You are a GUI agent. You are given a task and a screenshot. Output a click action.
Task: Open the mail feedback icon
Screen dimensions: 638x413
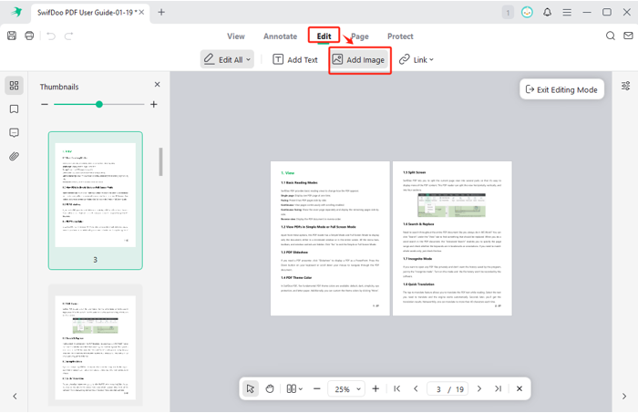click(628, 36)
